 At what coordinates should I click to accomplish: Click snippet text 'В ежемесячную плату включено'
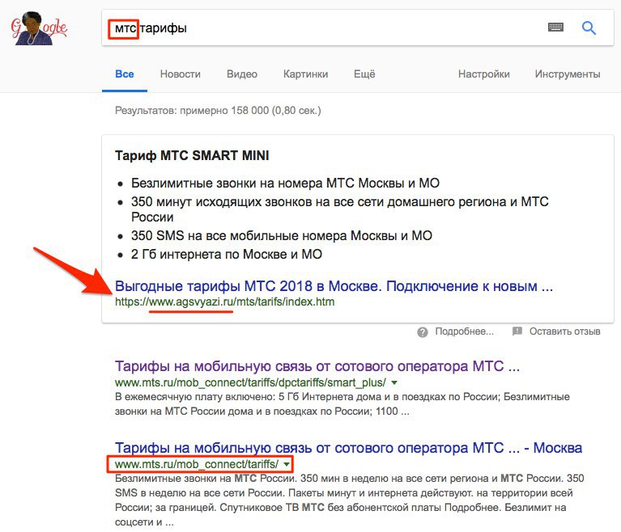pos(342,403)
